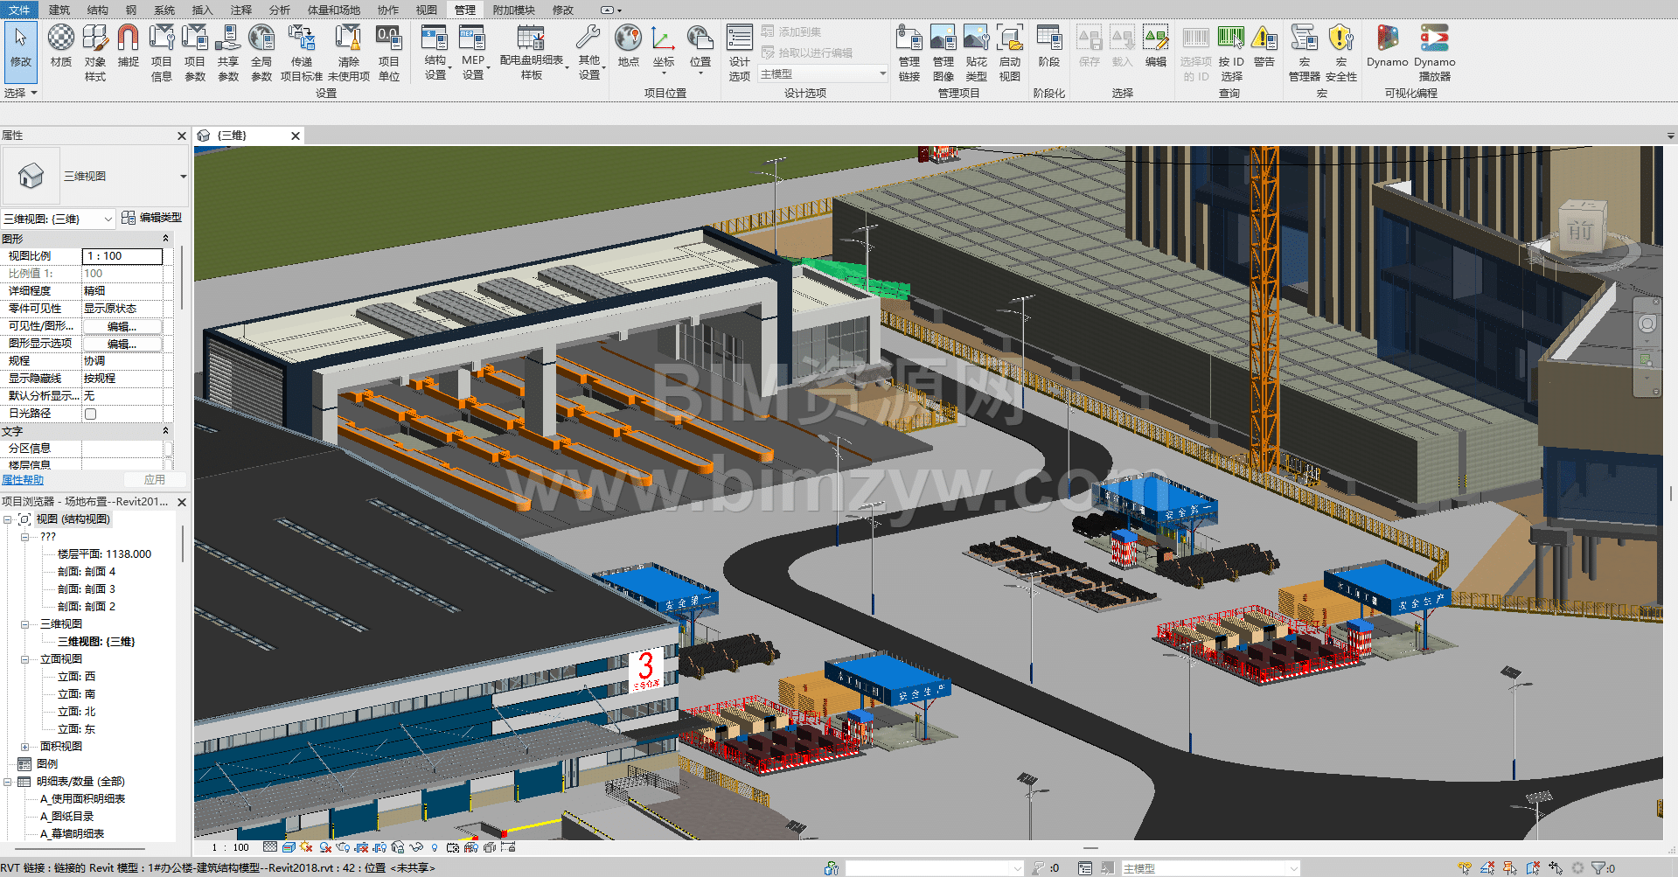Open the 附加模块 ribbon tab

513,10
